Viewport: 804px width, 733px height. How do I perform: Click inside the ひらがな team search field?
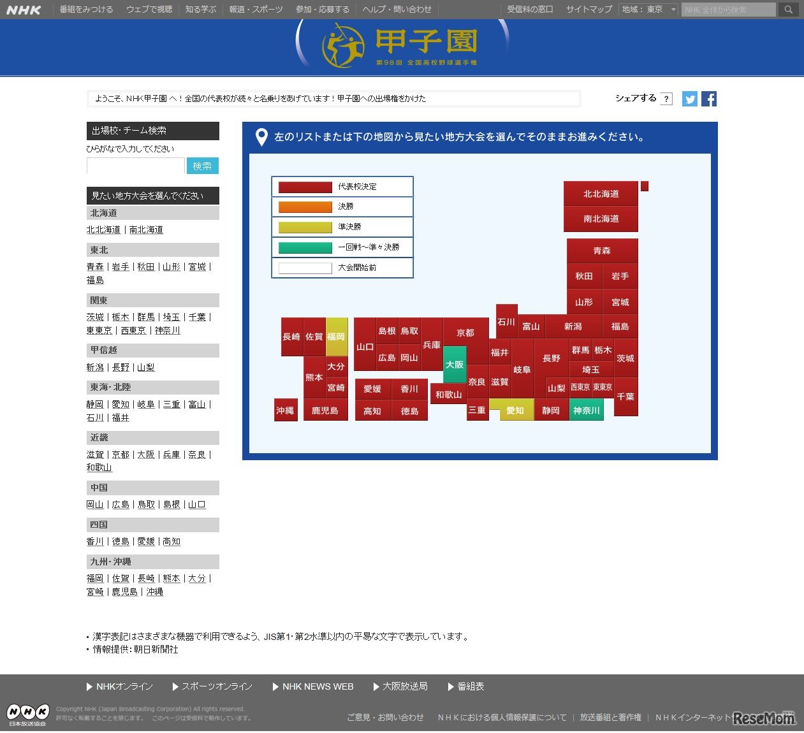[135, 166]
